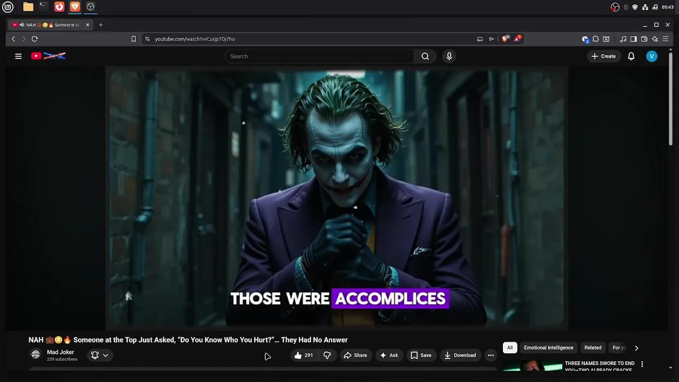Click the magnifying glass search button

pyautogui.click(x=425, y=56)
